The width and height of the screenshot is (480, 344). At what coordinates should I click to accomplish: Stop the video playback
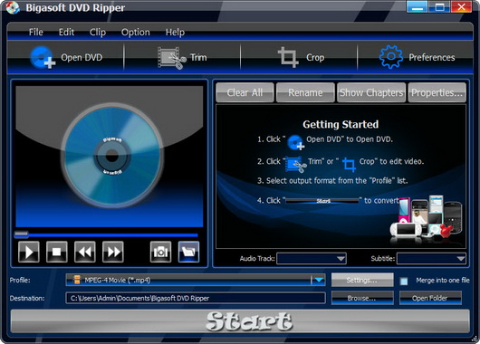point(57,252)
